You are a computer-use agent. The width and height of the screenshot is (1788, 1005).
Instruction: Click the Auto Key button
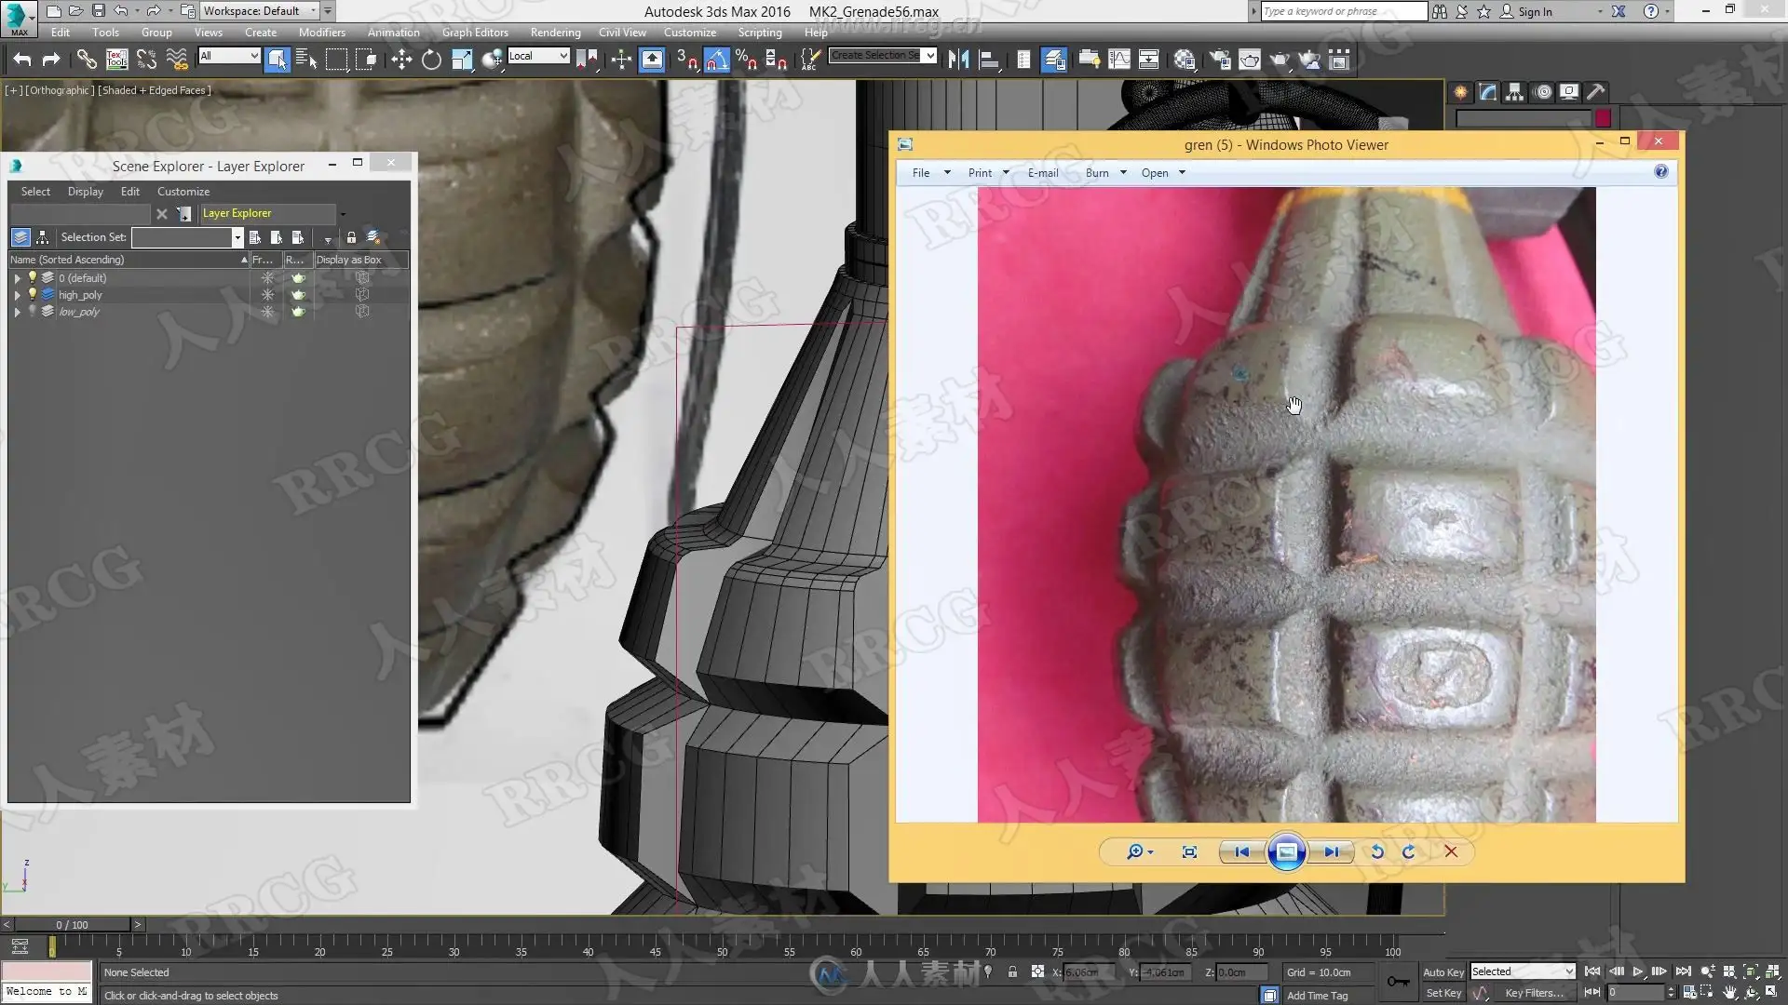coord(1443,971)
